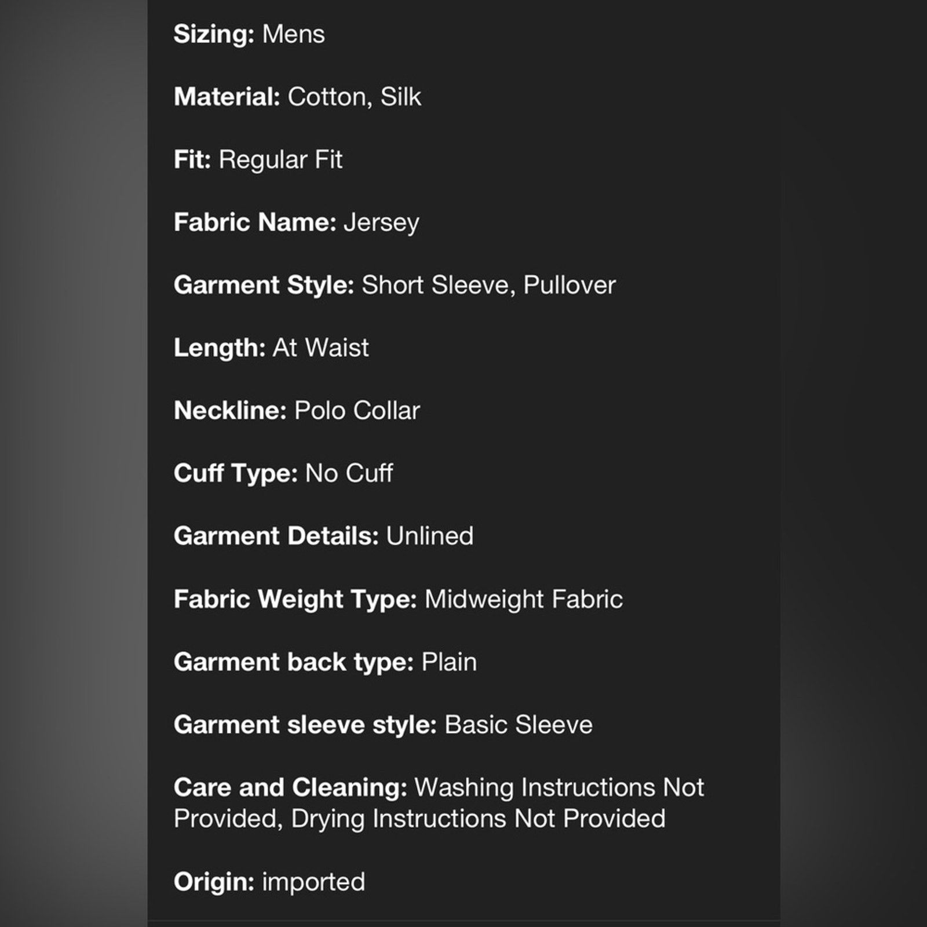The height and width of the screenshot is (927, 927).
Task: Click the words Polo Collar
Action: (x=357, y=411)
